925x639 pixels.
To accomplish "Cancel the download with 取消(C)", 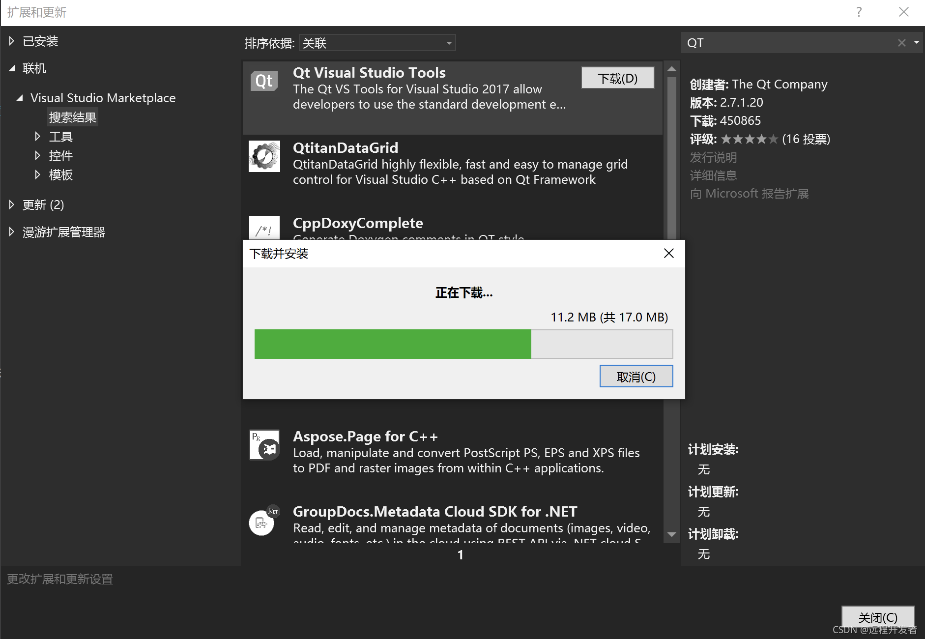I will point(636,377).
